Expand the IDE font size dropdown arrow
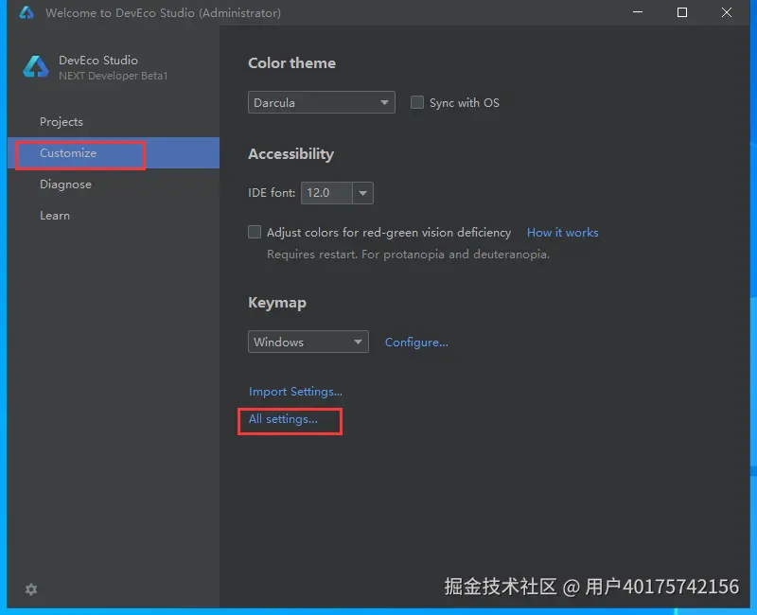Viewport: 757px width, 615px height. (x=363, y=193)
